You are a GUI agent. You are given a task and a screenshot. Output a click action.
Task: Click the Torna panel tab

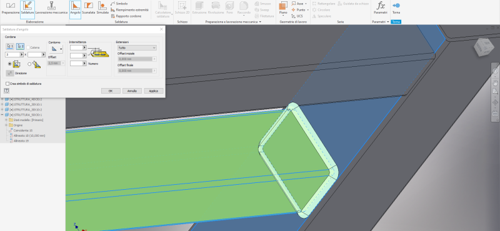[x=396, y=22]
